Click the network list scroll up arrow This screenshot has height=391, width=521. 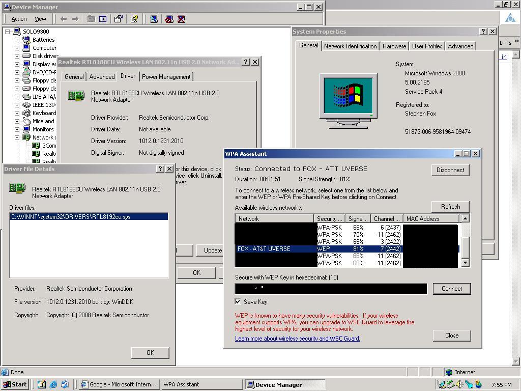coord(466,218)
